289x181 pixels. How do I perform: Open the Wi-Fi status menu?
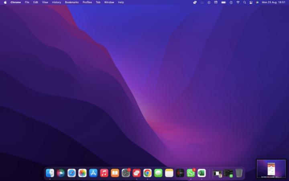coord(238,2)
